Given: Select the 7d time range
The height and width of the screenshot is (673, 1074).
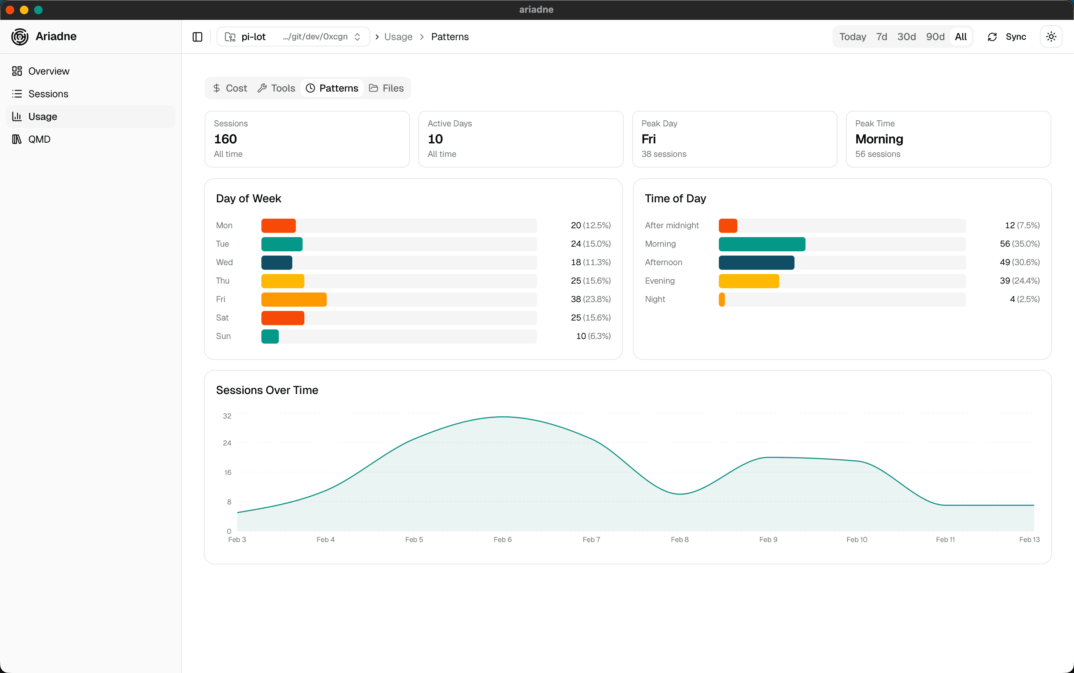Looking at the screenshot, I should pos(881,37).
